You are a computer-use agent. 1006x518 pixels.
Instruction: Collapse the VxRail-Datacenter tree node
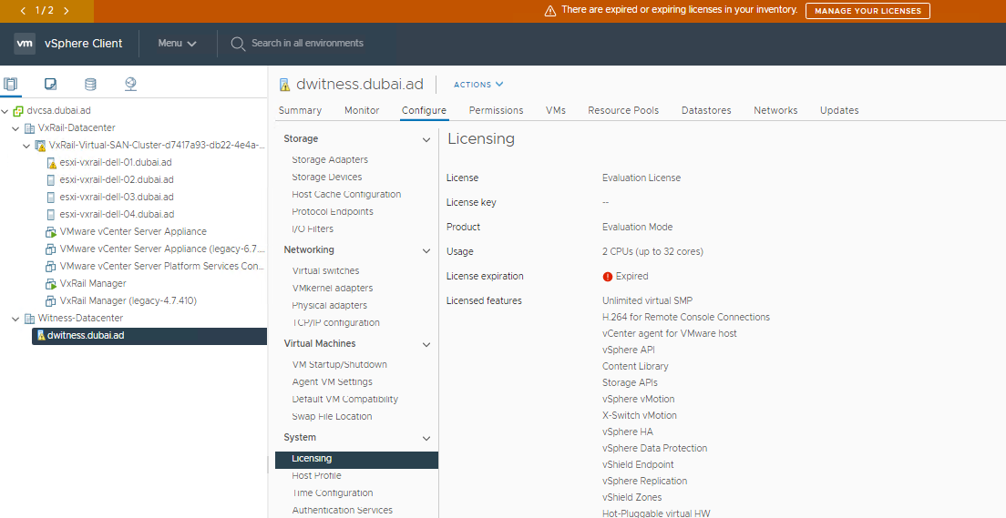(16, 128)
